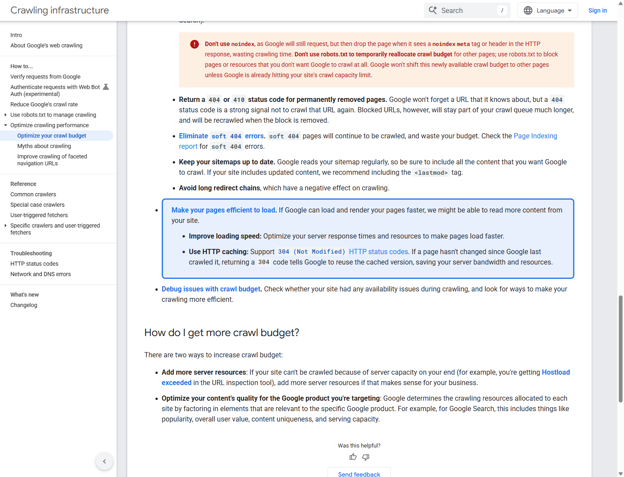Open Network and DNS errors
This screenshot has width=624, height=477.
pos(41,274)
